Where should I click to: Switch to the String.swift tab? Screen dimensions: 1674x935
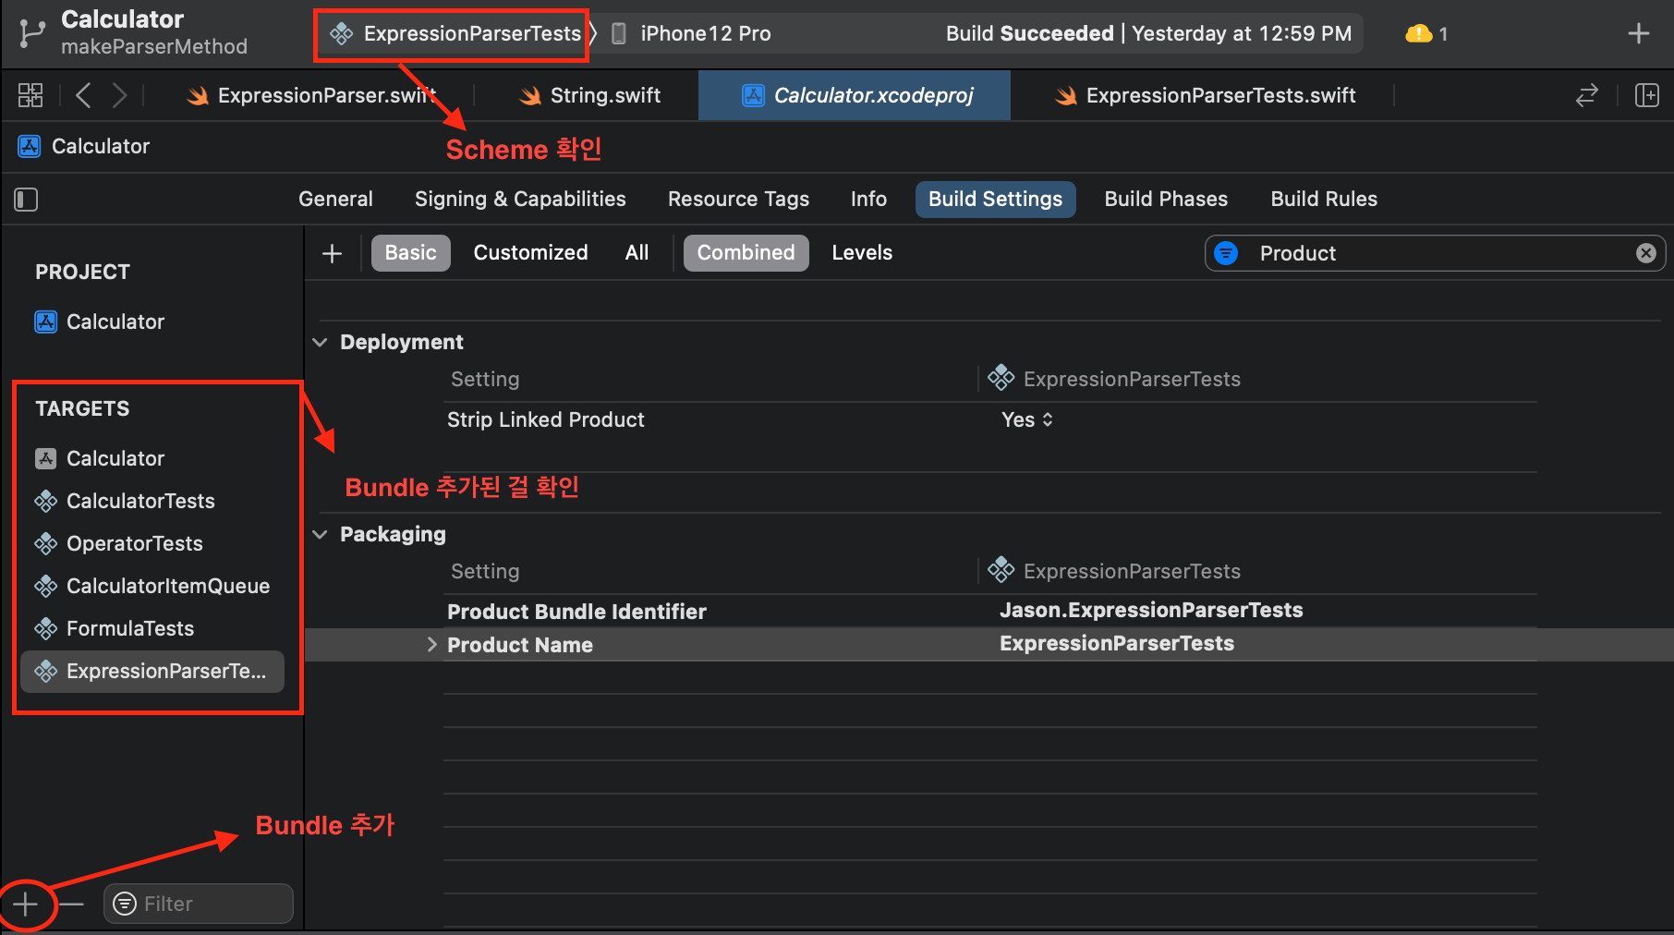589,95
